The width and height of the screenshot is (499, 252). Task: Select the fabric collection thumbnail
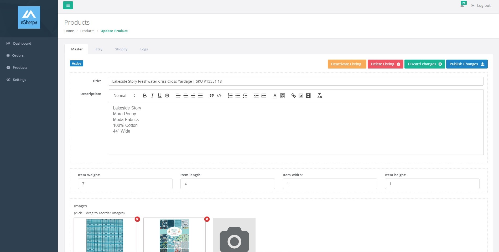click(174, 235)
